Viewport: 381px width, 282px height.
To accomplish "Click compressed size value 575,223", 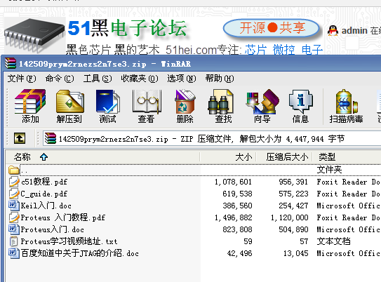I will pyautogui.click(x=293, y=194).
